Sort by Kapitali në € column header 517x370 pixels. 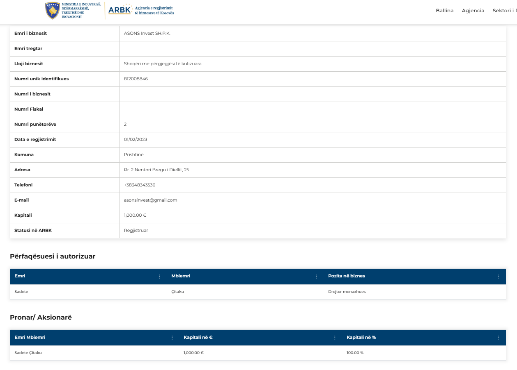198,338
